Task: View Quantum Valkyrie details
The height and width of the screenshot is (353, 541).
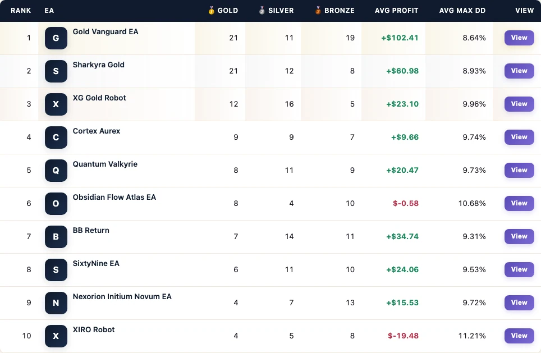Action: tap(519, 170)
